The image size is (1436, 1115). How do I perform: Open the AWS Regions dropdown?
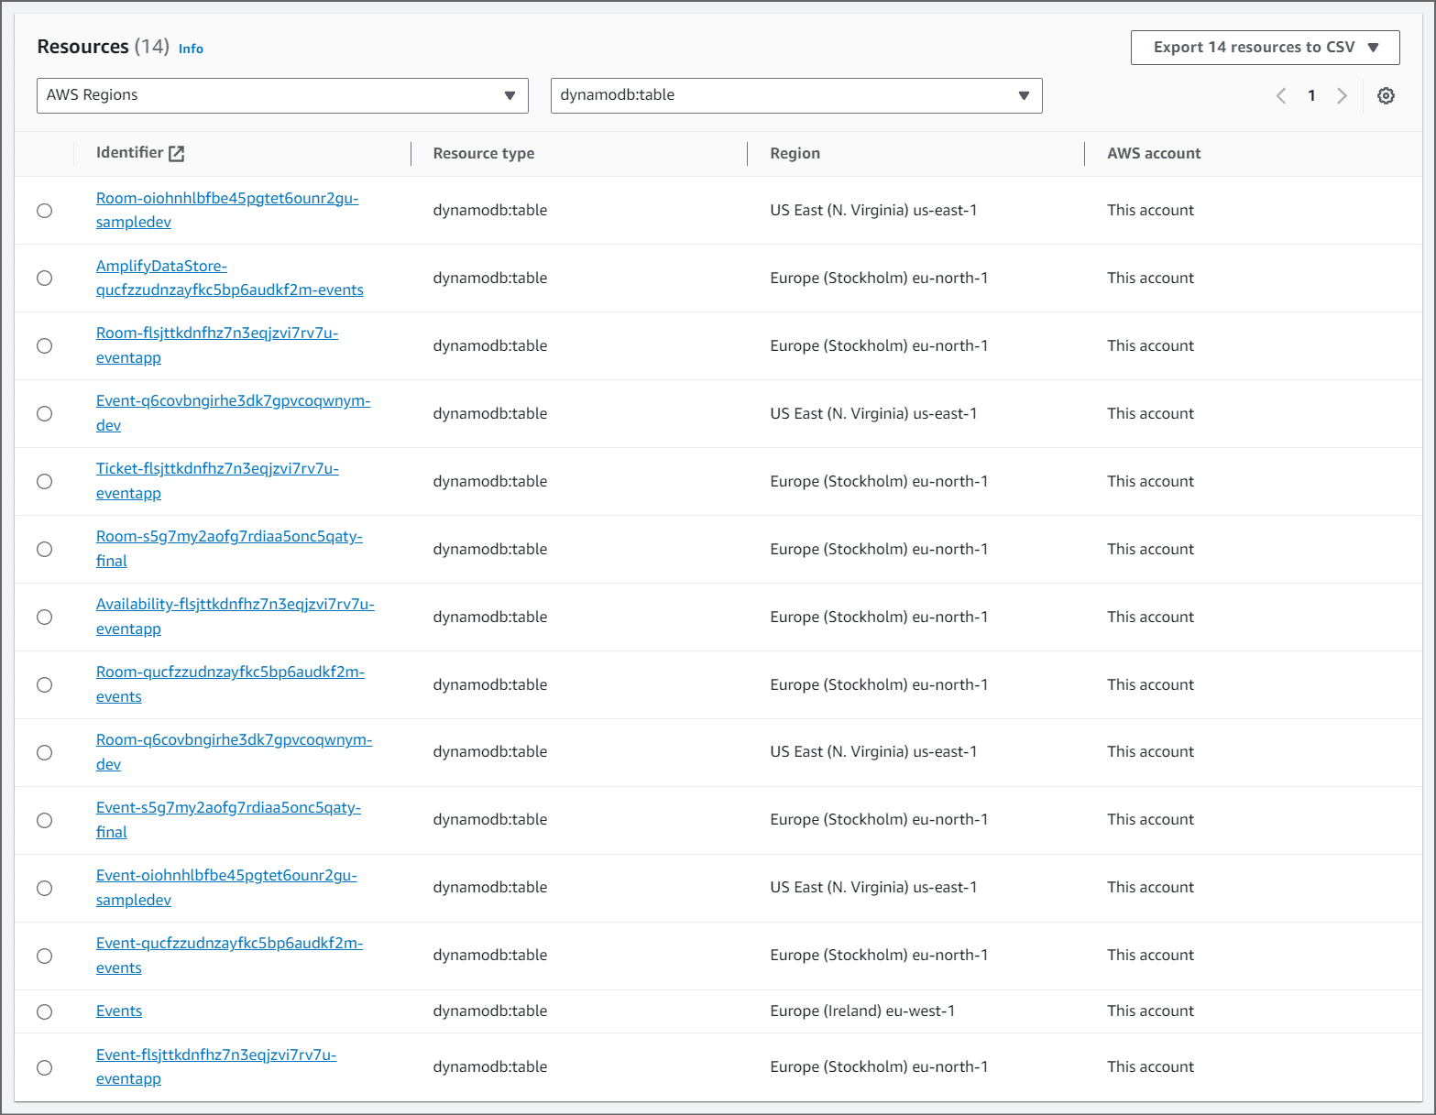pos(282,95)
